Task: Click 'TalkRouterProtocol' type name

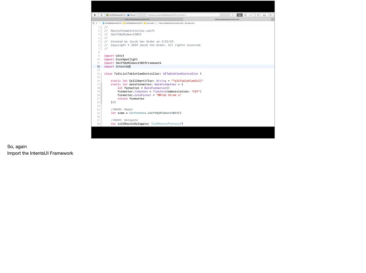Action: coord(166,124)
